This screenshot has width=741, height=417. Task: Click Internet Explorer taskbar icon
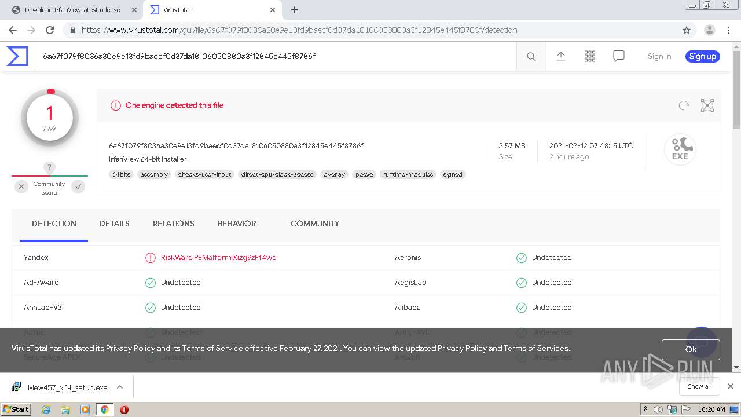(x=46, y=409)
